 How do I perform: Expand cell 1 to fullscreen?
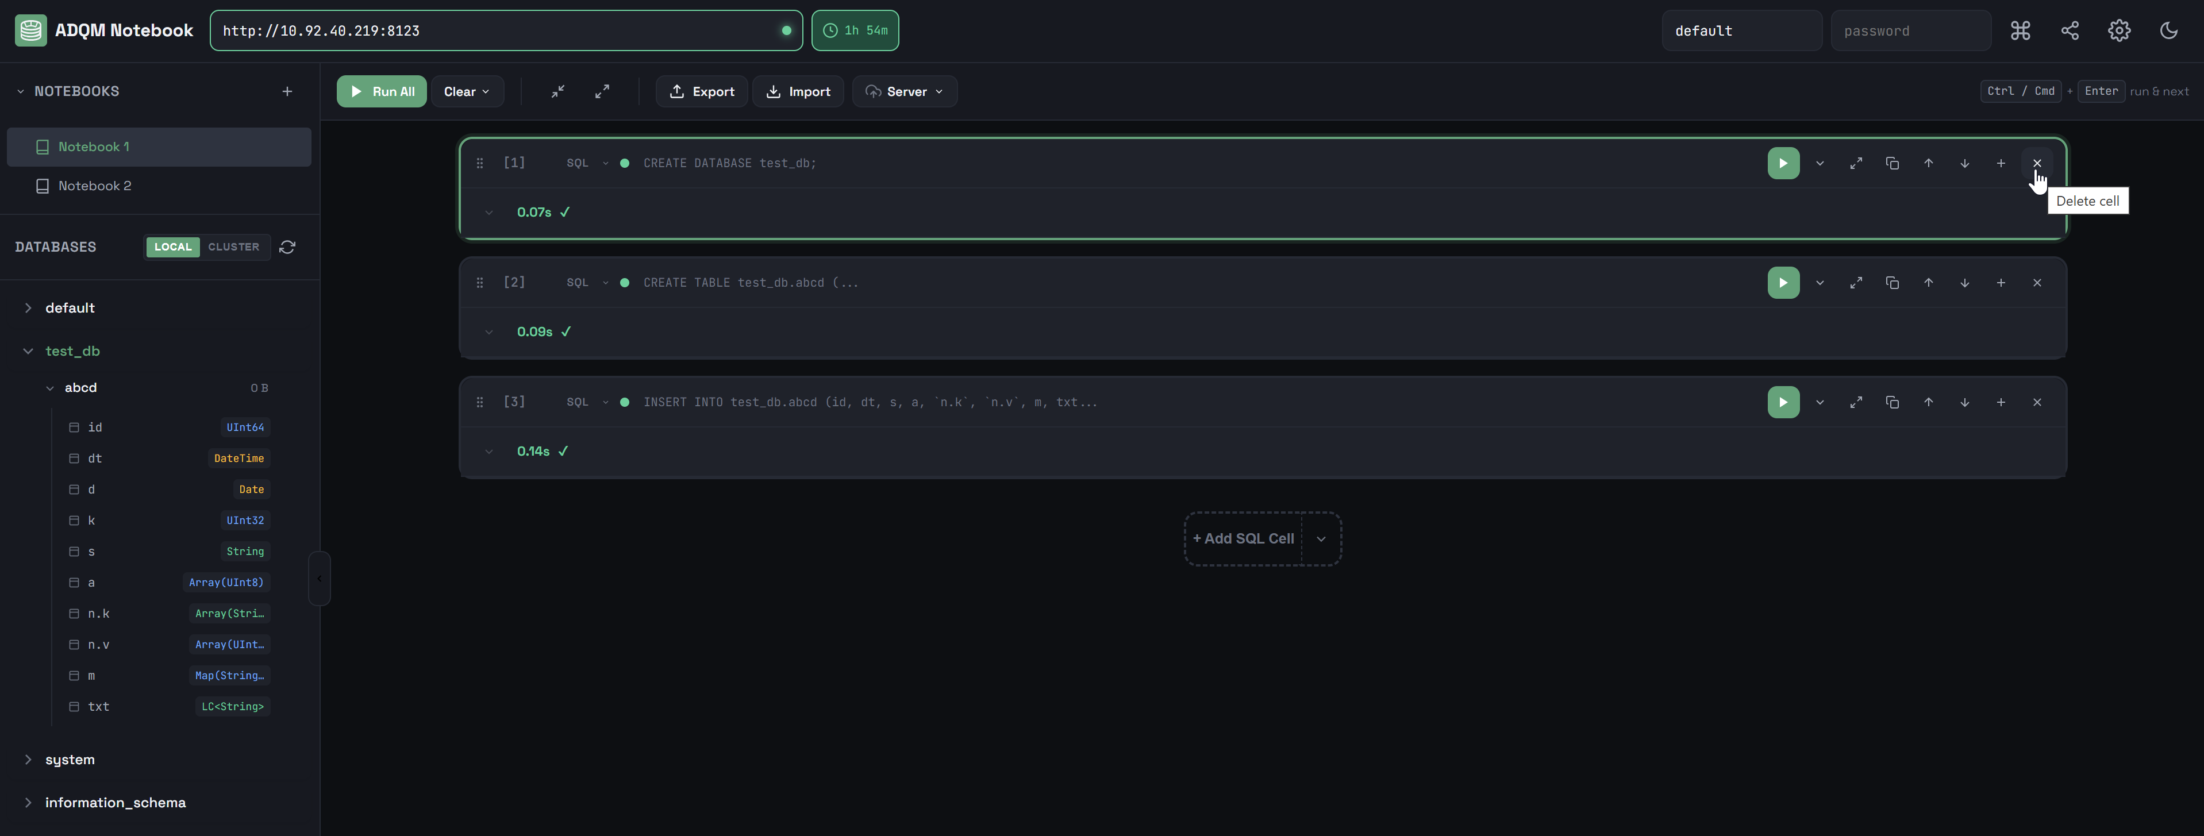(x=1856, y=163)
